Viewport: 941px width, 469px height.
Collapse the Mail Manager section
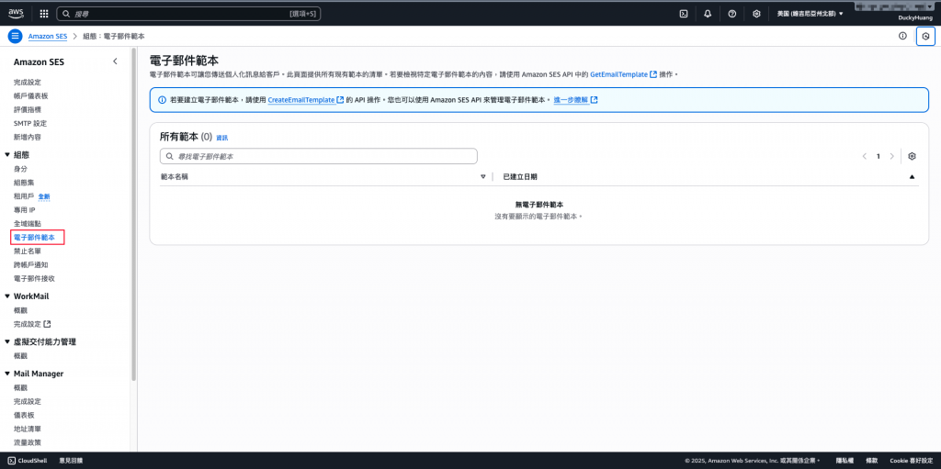click(x=7, y=374)
